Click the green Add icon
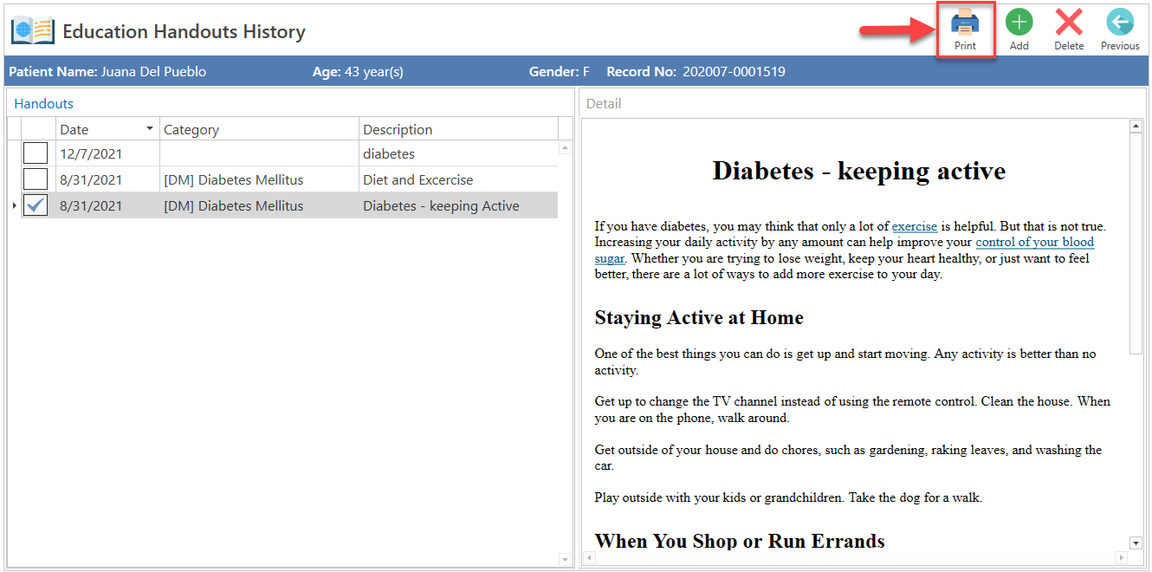 click(1019, 23)
